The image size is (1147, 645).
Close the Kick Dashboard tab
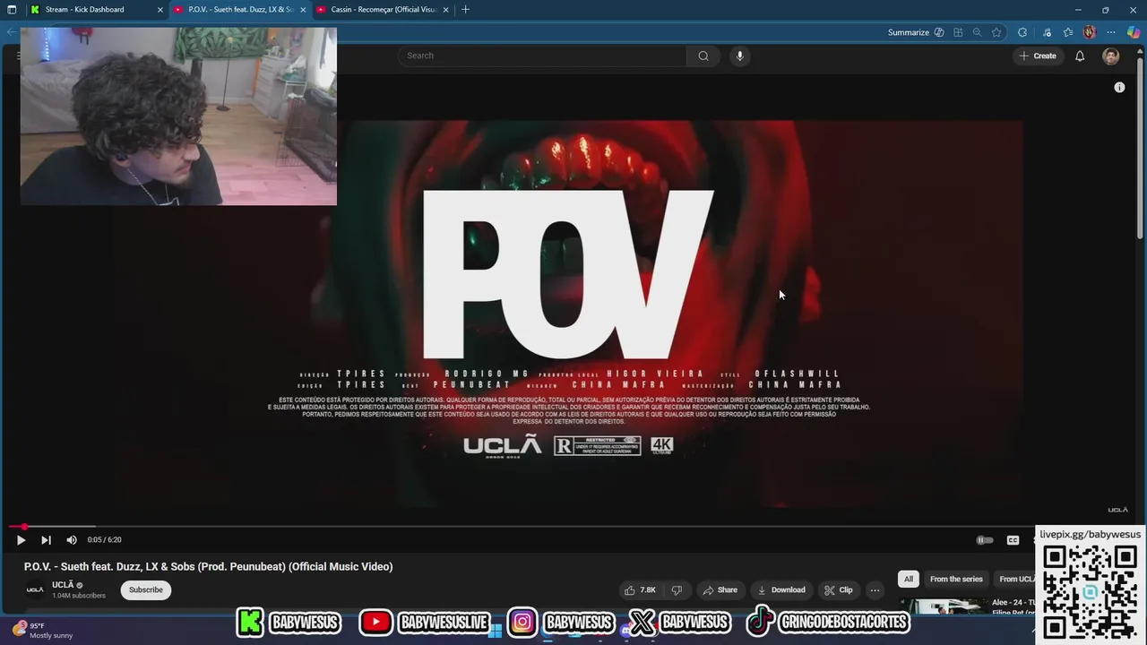click(x=160, y=9)
